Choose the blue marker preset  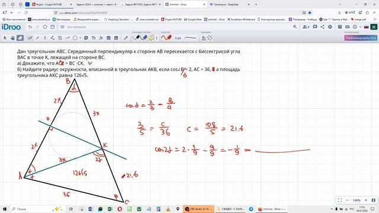tap(144, 38)
